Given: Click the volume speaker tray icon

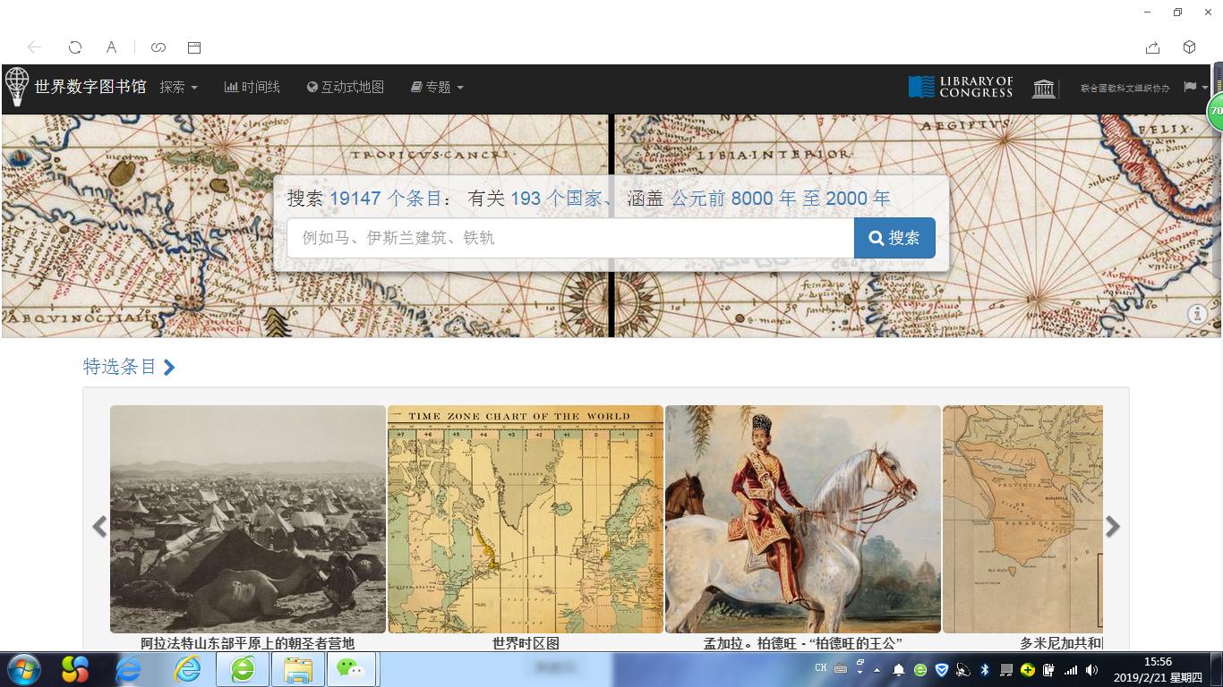Looking at the screenshot, I should click(1092, 670).
